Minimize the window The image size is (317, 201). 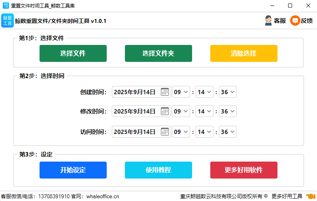pos(272,6)
